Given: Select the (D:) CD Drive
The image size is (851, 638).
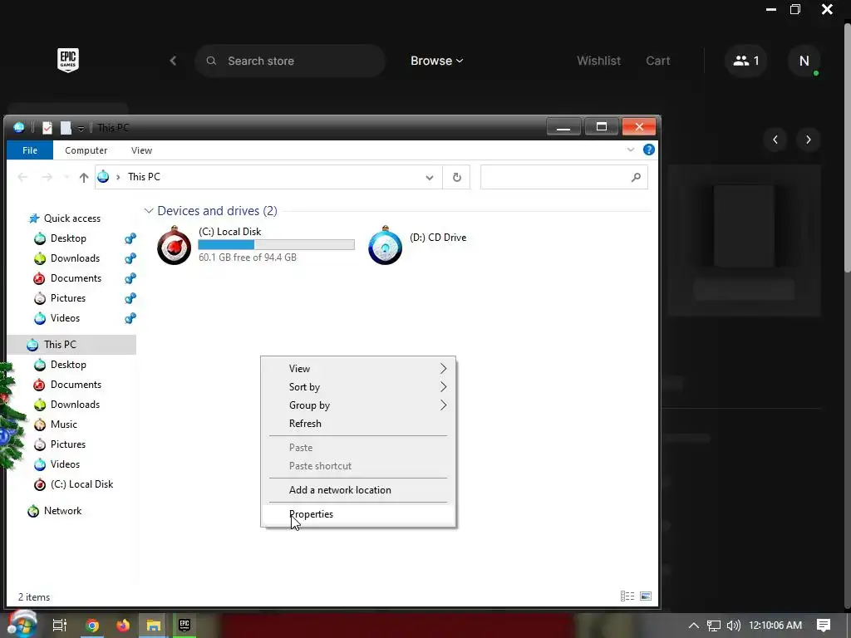Looking at the screenshot, I should tap(418, 245).
